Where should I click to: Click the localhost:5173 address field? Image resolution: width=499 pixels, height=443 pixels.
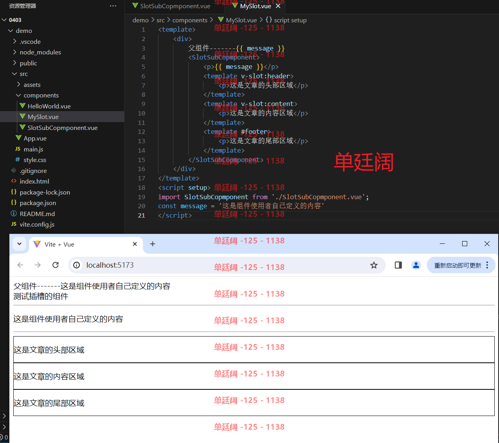[x=227, y=265]
